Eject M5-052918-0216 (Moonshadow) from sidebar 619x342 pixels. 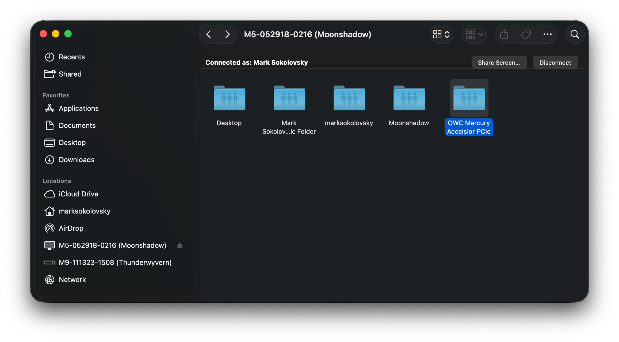coord(180,245)
